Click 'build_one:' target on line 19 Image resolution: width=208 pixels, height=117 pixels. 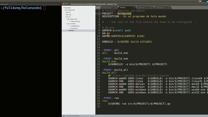[x=110, y=61]
